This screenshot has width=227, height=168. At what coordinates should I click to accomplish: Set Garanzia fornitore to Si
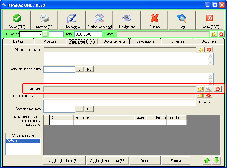tap(80, 109)
